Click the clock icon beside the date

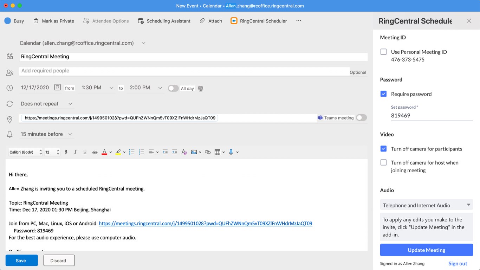[x=10, y=88]
